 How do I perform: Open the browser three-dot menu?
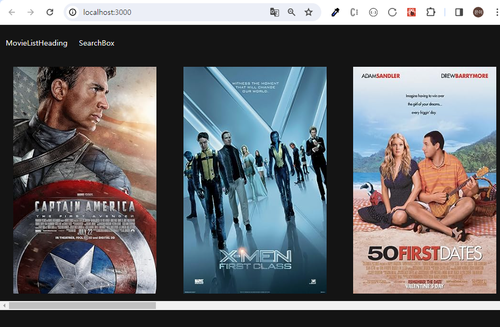[x=497, y=12]
